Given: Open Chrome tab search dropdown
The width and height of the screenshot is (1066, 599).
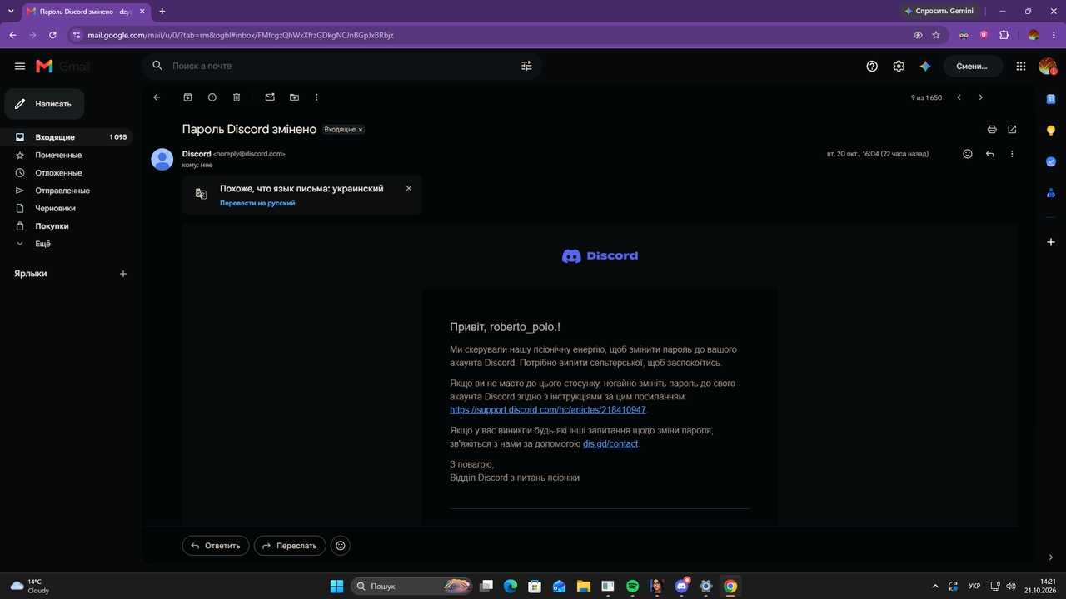Looking at the screenshot, I should (11, 11).
